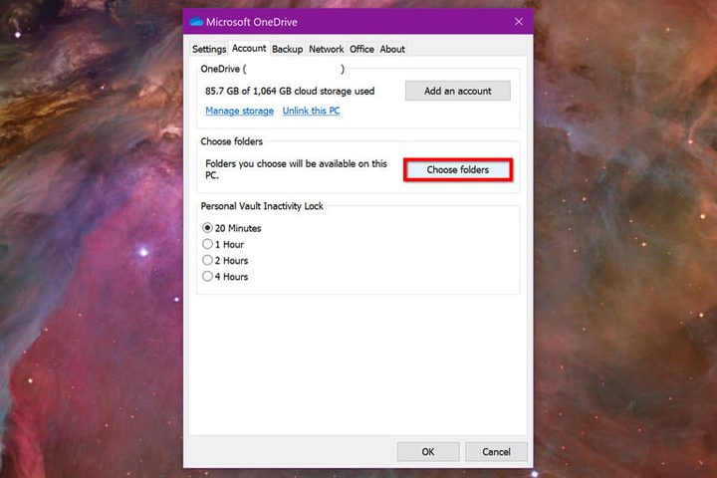
Task: Close the Microsoft OneDrive dialog
Action: [519, 22]
